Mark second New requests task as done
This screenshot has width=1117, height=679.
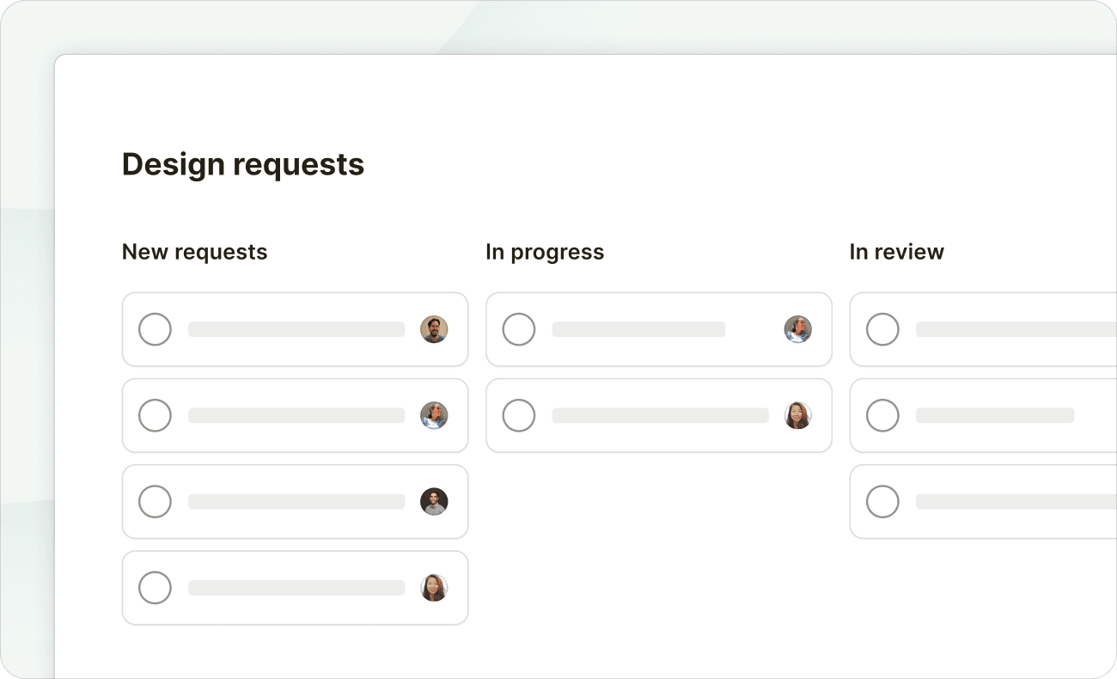tap(156, 416)
